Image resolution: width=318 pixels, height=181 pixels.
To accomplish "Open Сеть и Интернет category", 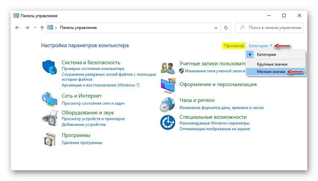I will coord(82,96).
